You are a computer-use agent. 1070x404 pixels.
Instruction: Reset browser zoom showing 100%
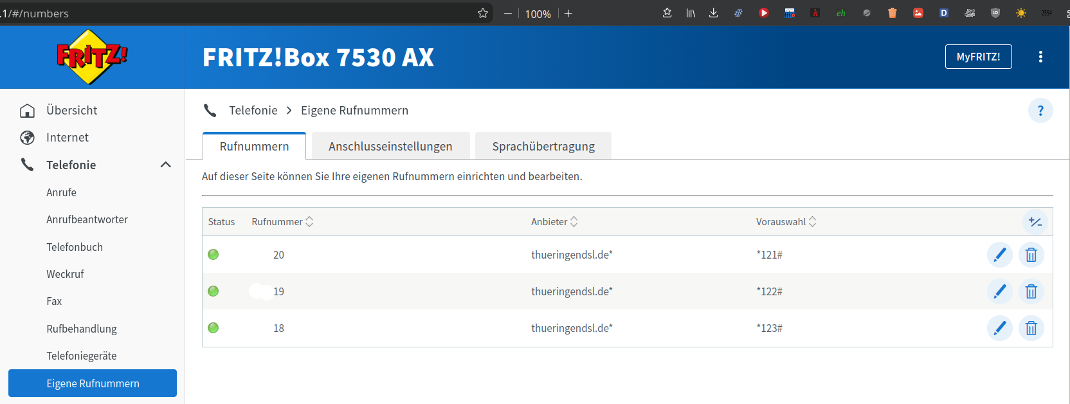[x=538, y=14]
